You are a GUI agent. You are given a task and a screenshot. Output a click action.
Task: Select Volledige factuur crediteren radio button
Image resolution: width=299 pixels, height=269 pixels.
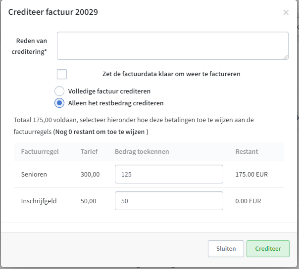pos(59,91)
